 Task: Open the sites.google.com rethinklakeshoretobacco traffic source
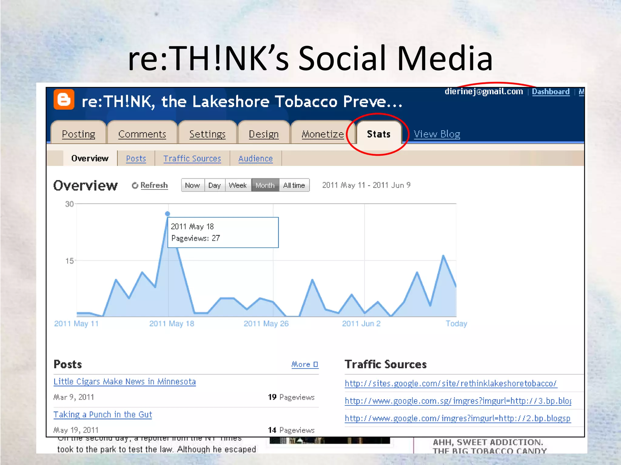pyautogui.click(x=451, y=384)
